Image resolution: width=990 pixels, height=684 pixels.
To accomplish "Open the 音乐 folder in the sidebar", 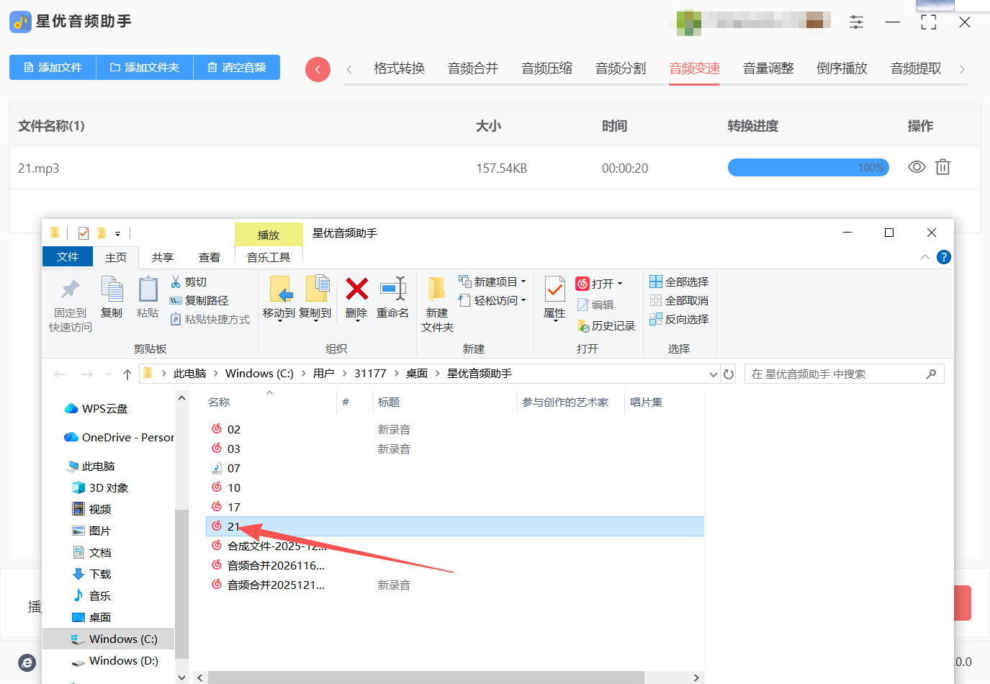I will 100,595.
